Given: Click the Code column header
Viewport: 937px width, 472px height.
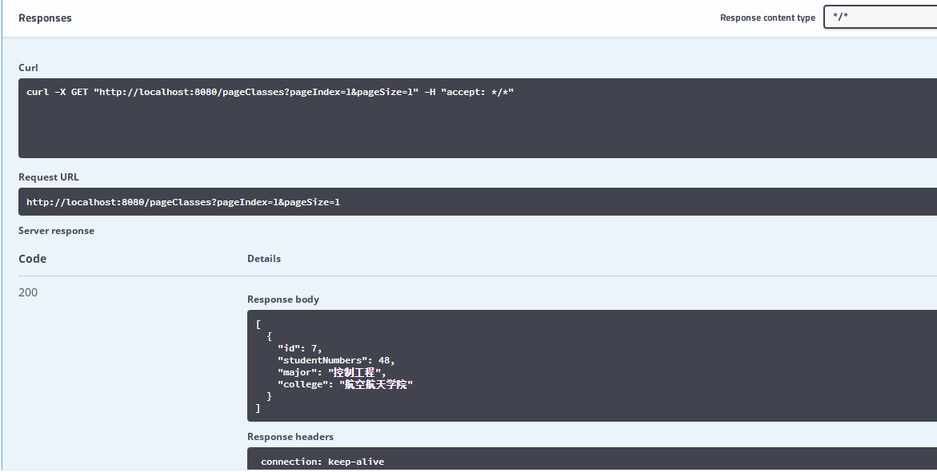Looking at the screenshot, I should click(32, 259).
